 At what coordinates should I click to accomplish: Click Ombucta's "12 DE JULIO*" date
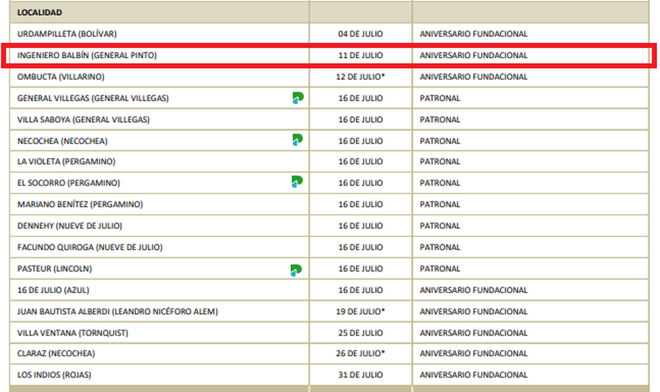360,77
